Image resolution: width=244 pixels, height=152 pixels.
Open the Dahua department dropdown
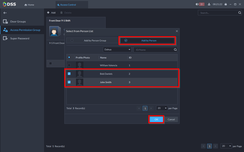pos(117,50)
